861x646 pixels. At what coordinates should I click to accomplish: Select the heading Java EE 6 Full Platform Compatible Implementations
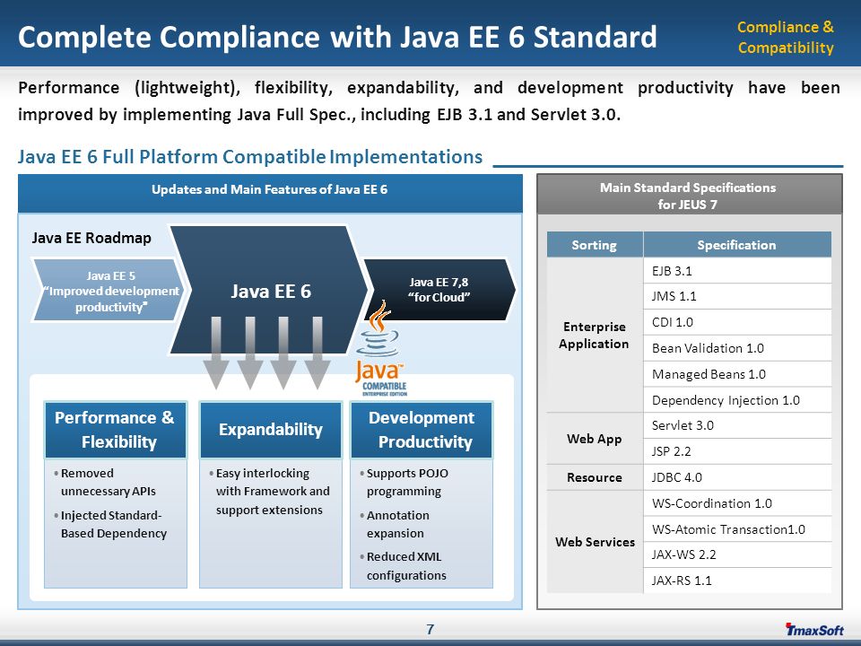point(250,156)
